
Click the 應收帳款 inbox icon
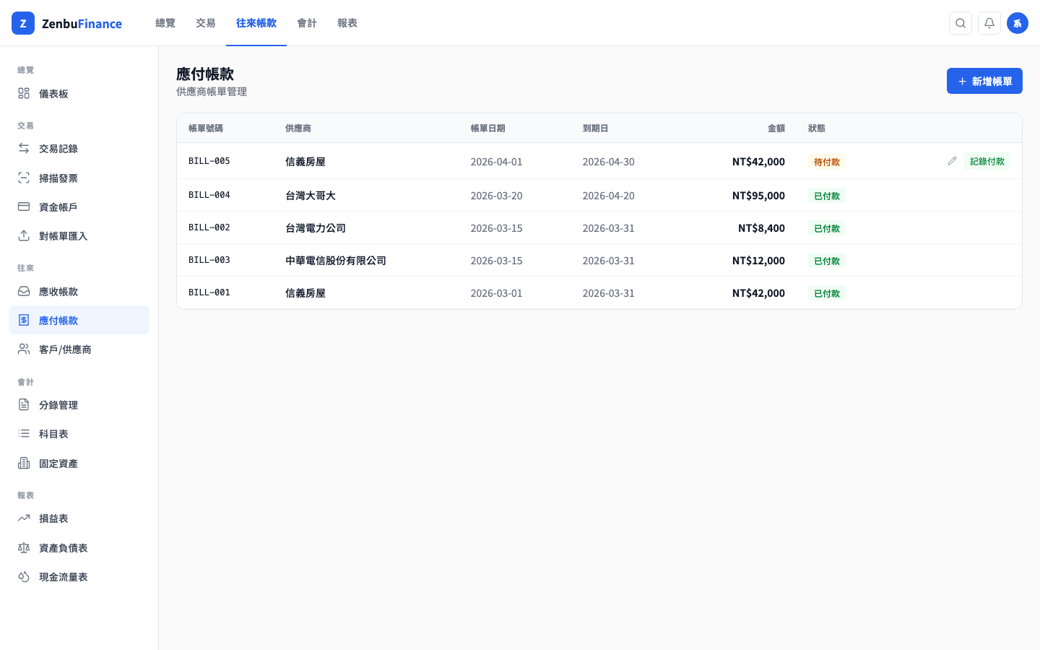pyautogui.click(x=24, y=291)
